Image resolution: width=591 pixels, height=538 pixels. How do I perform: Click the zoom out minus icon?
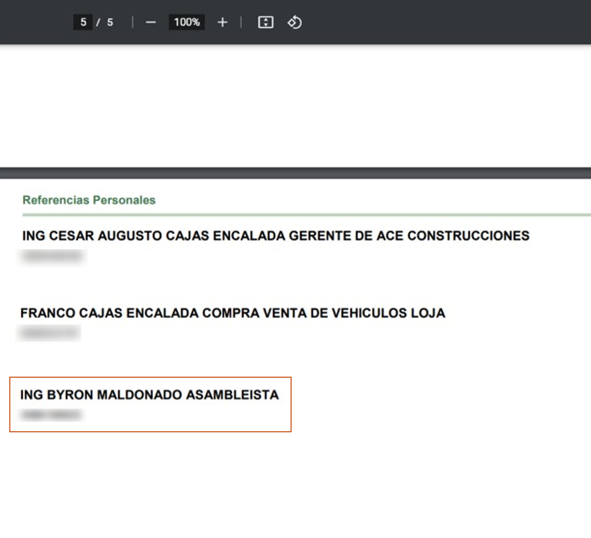point(151,22)
